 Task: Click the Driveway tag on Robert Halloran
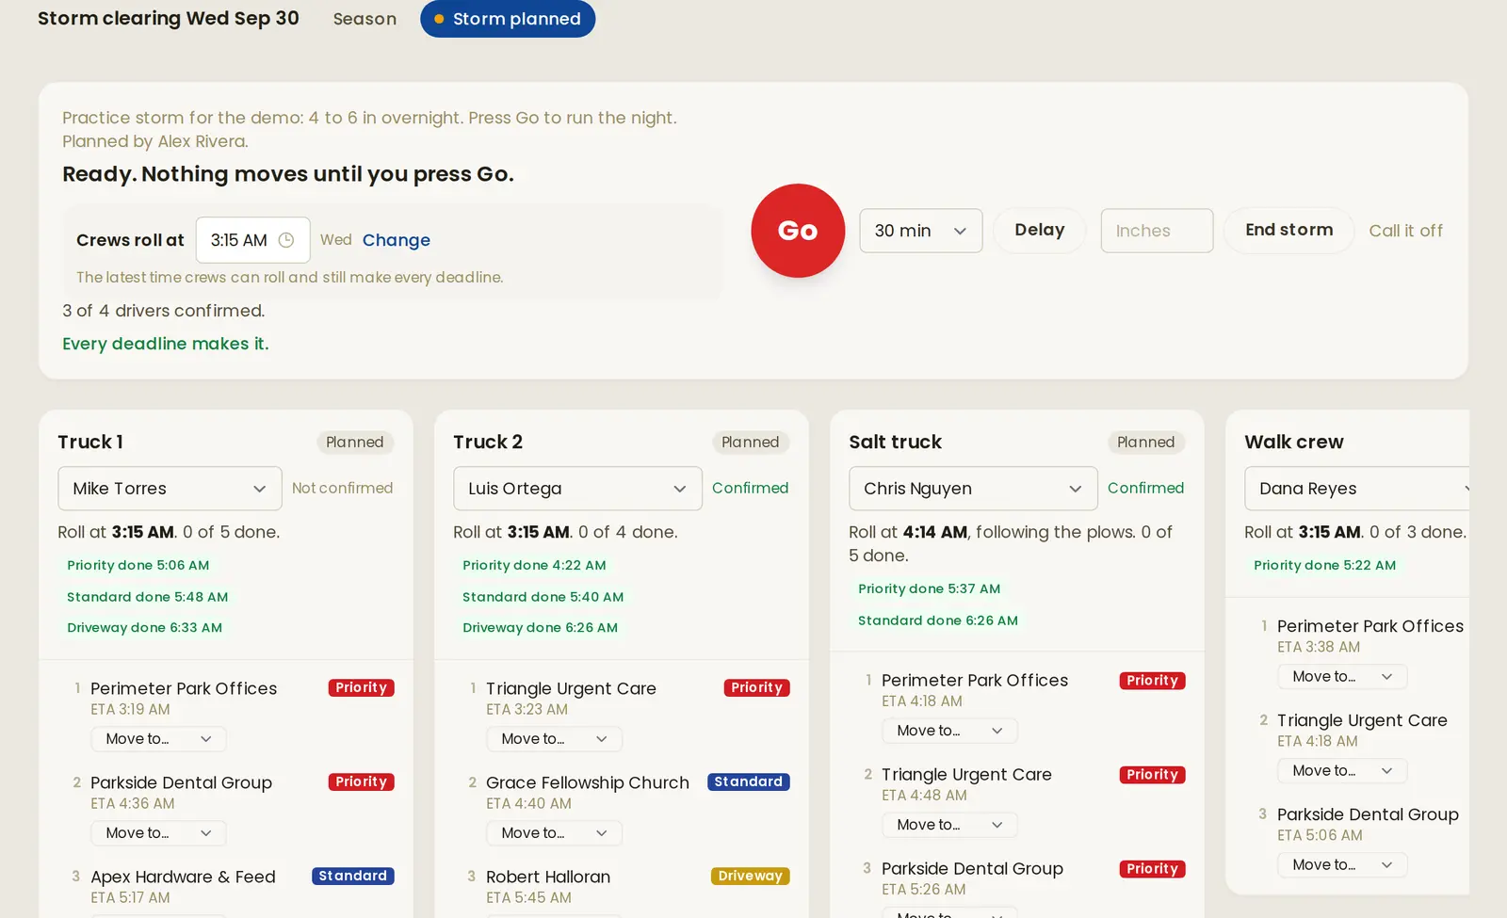click(750, 877)
